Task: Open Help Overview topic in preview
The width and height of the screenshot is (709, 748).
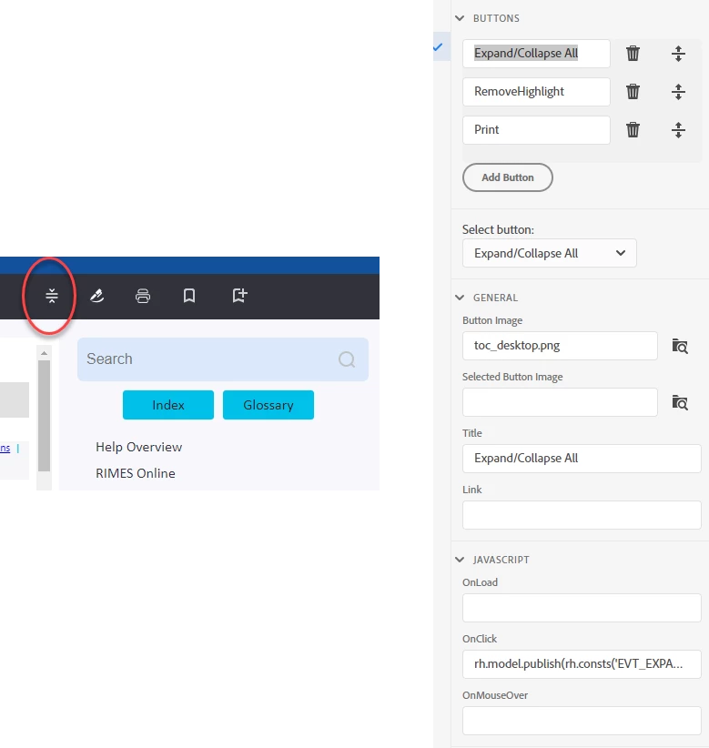Action: coord(139,447)
